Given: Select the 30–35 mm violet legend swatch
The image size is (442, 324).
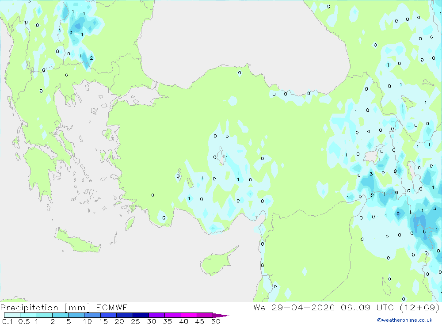Looking at the screenshot, I should (156, 315).
